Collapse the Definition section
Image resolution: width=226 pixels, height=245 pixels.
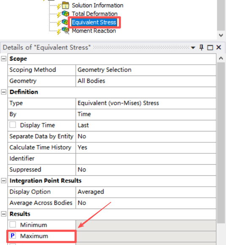point(4,92)
